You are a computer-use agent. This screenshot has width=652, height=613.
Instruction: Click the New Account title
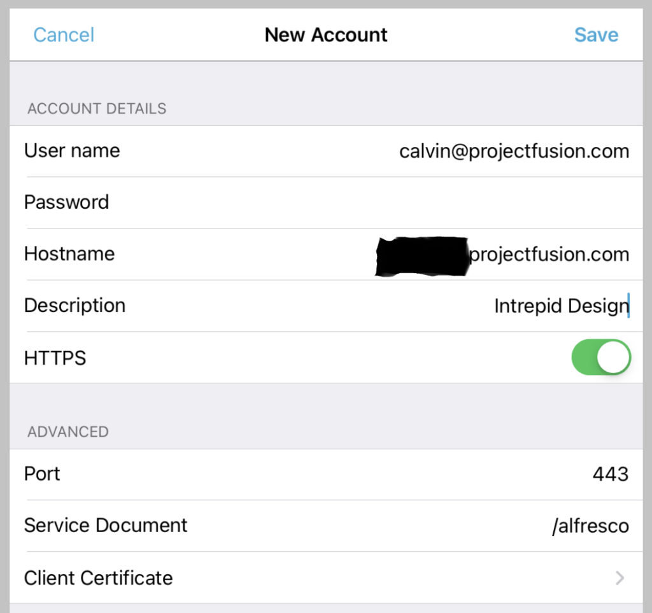click(326, 34)
